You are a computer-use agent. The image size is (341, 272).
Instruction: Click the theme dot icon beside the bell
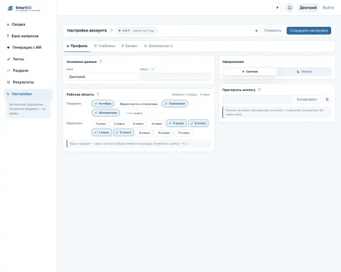pos(277,8)
